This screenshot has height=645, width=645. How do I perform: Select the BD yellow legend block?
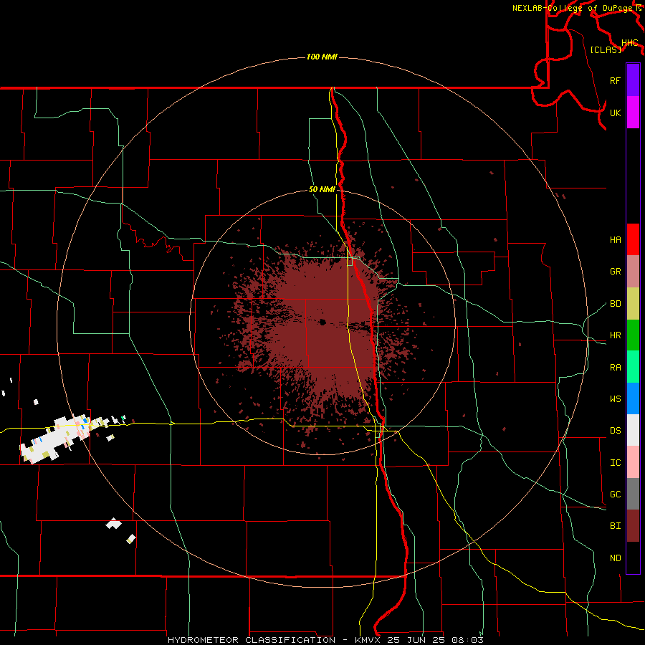[633, 304]
